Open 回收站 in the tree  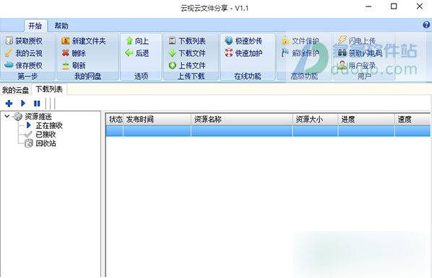point(46,143)
